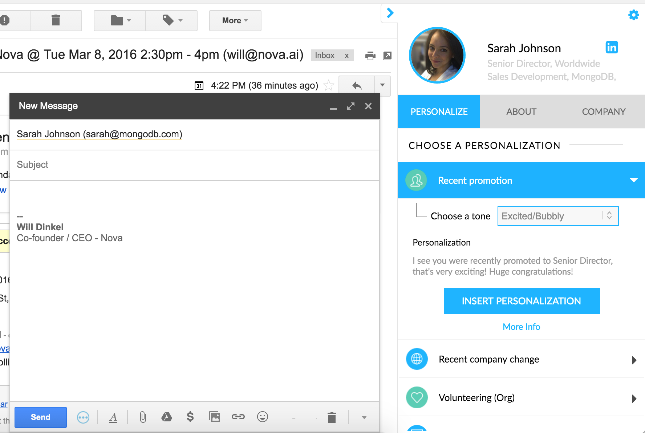Click the Subject field
Screen dimensions: 645x433
[x=195, y=165]
